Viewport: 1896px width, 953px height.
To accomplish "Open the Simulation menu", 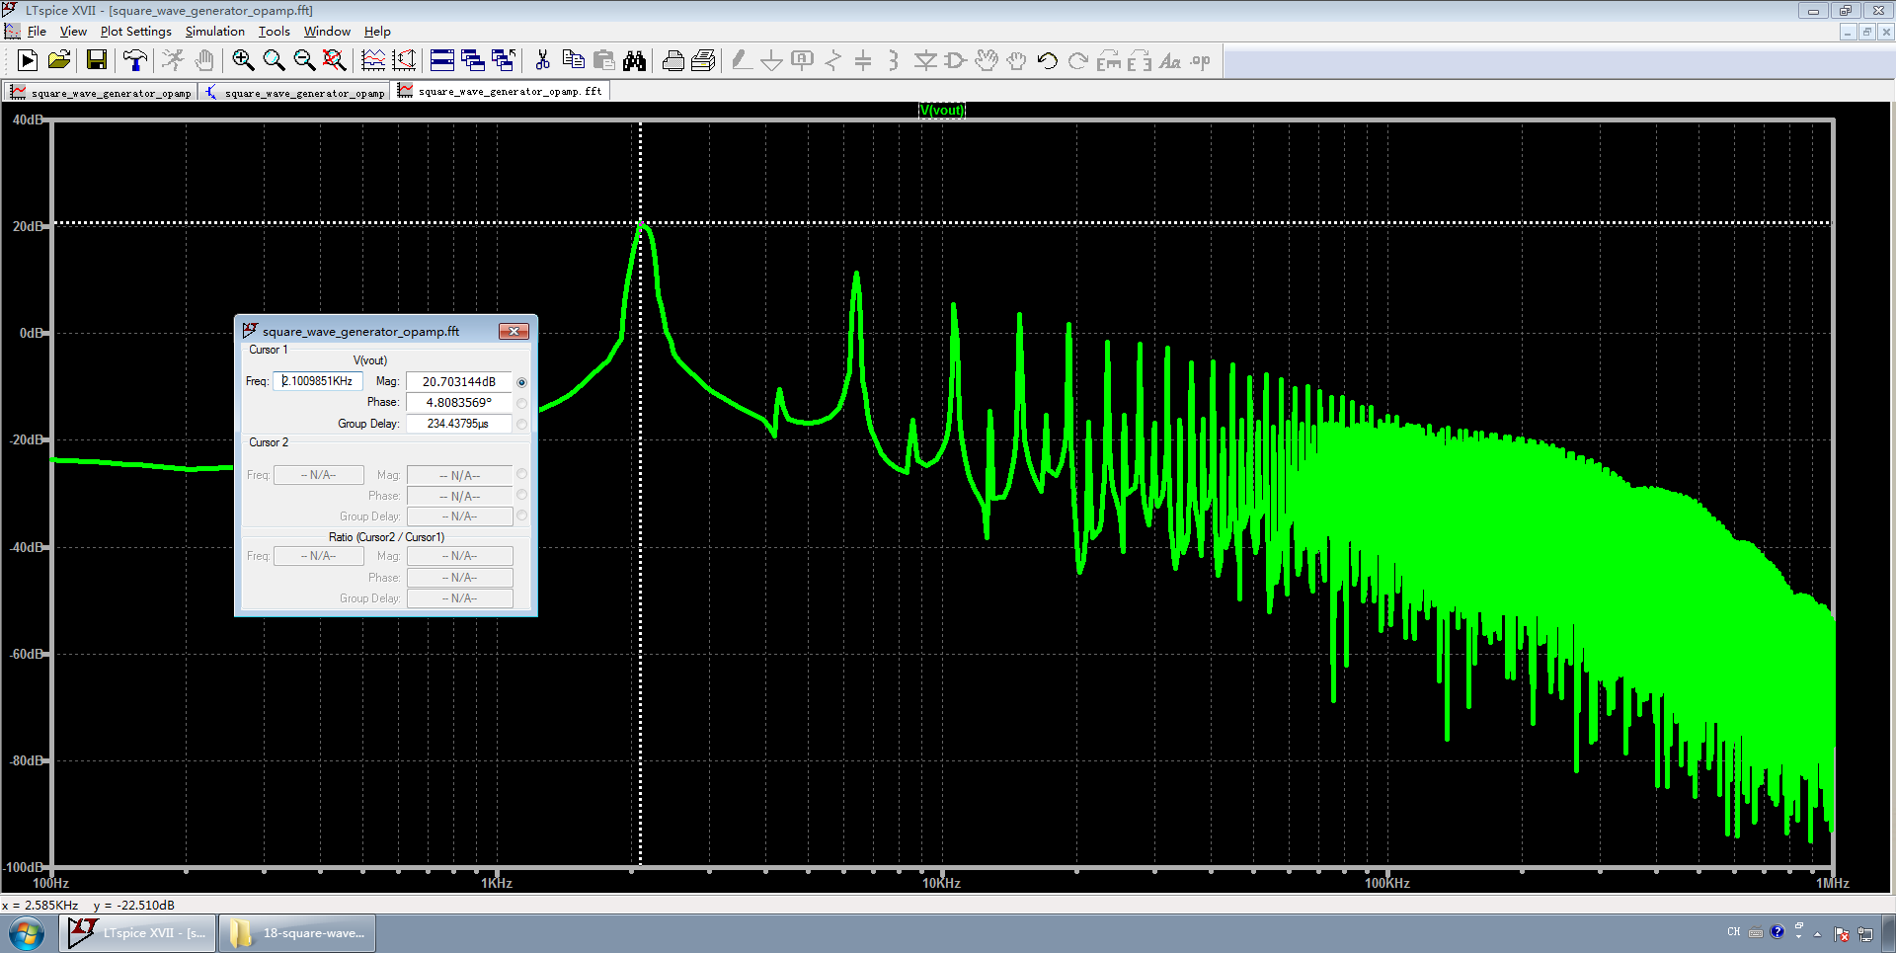I will [x=214, y=32].
